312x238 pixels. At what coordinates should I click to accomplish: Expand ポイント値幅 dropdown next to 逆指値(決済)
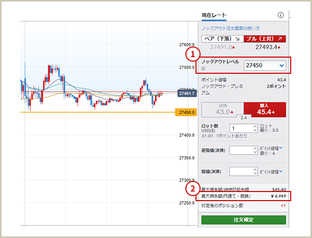281,148
